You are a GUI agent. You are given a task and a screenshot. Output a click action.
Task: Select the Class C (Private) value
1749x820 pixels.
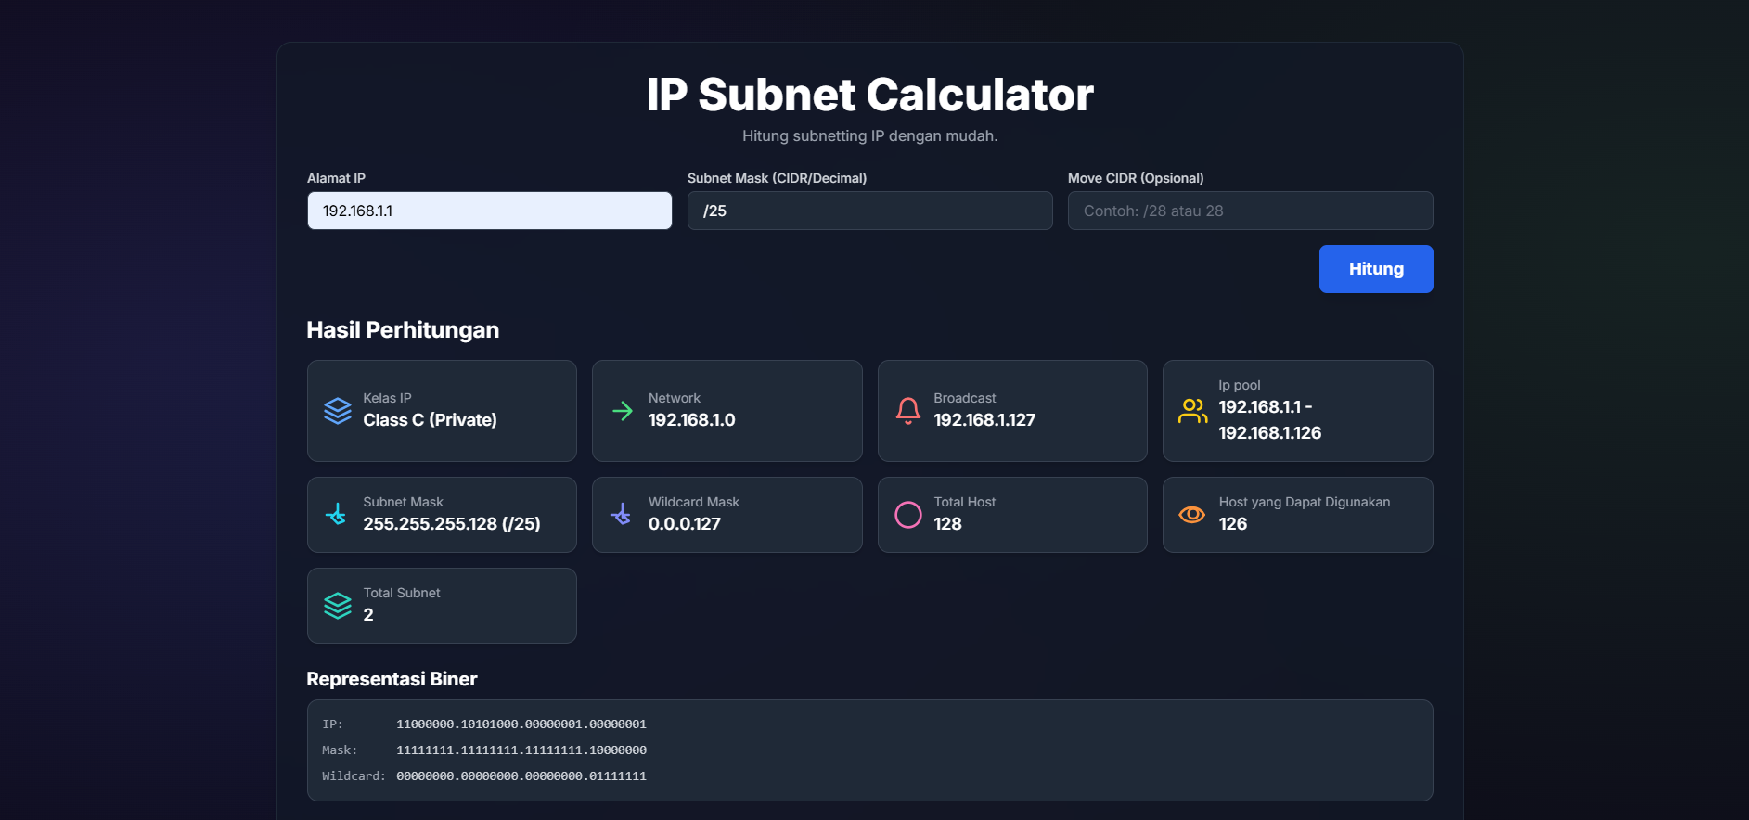click(x=431, y=420)
